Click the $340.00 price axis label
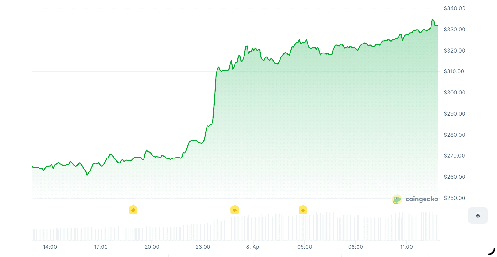497x257 pixels. 454,8
